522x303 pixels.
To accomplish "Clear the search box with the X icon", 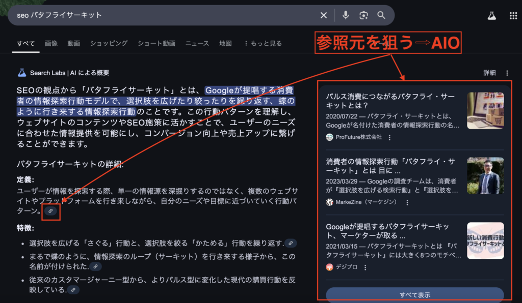I will 324,15.
